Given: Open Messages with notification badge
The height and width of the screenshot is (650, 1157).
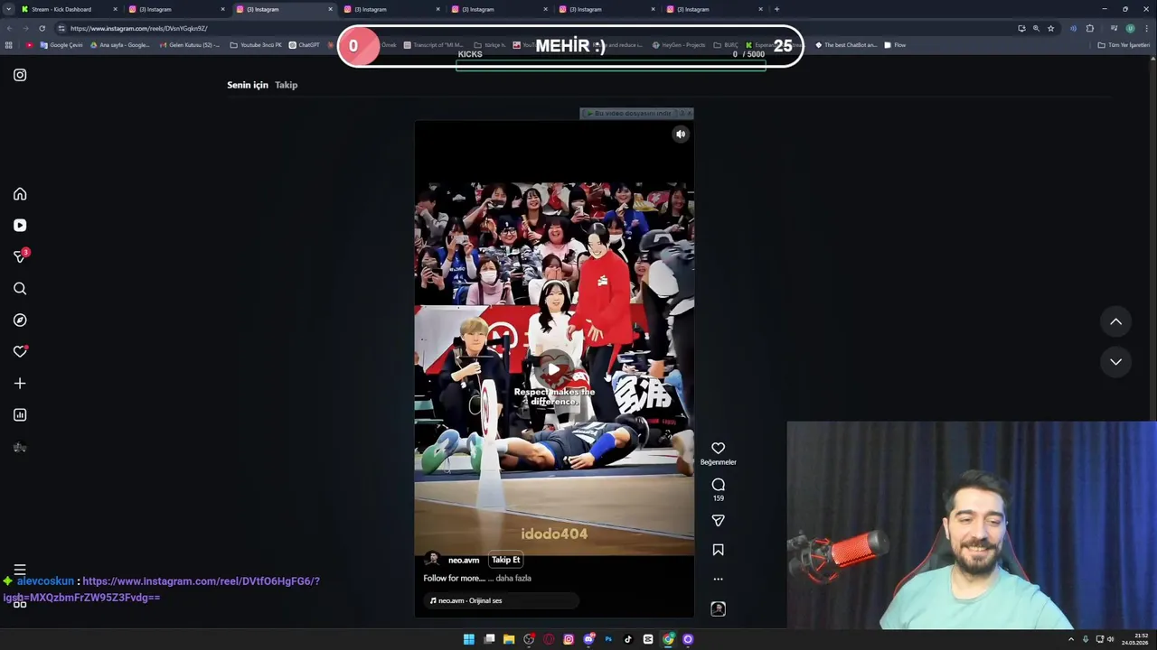Looking at the screenshot, I should tap(20, 256).
